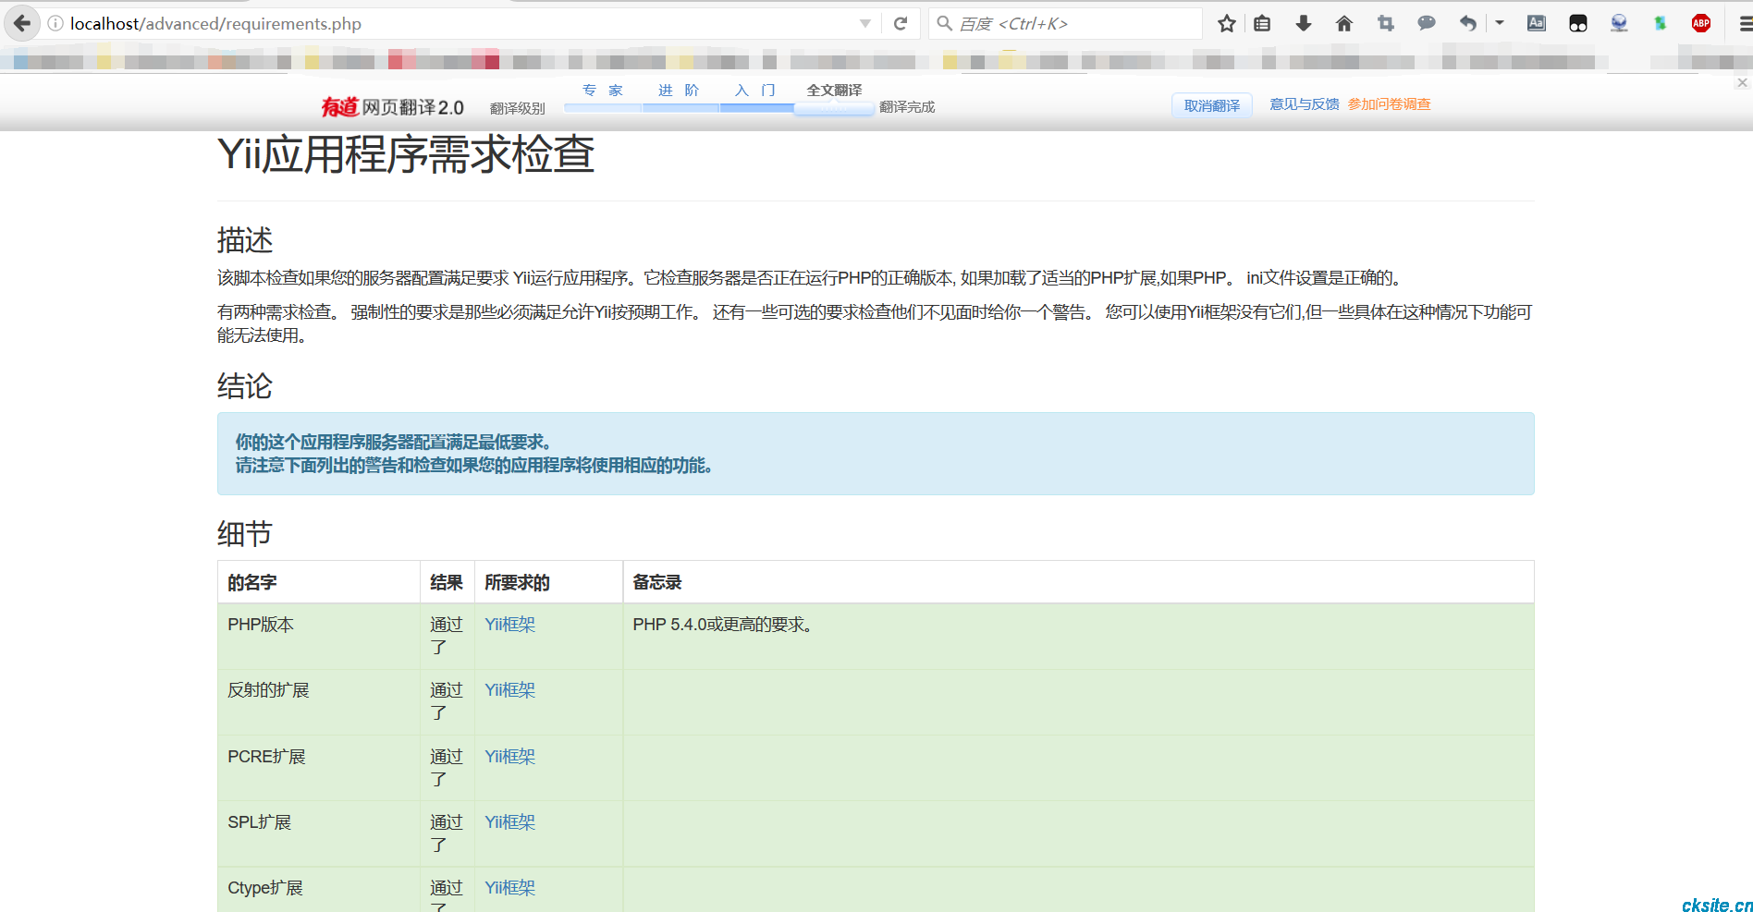1753x912 pixels.
Task: Select the 入门 translation level
Action: [x=755, y=91]
